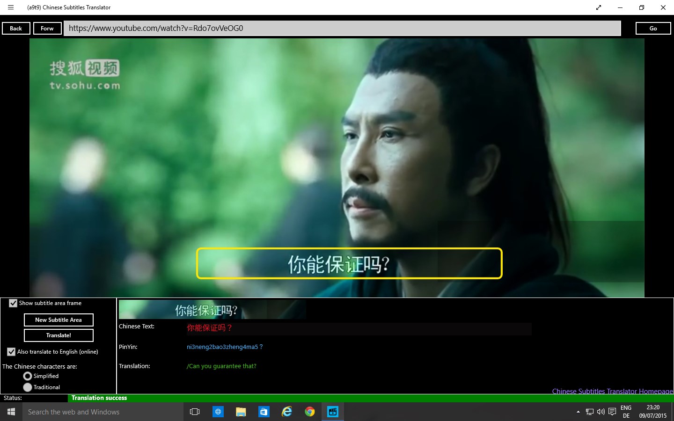674x421 pixels.
Task: Select the Traditional characters option
Action: 28,387
